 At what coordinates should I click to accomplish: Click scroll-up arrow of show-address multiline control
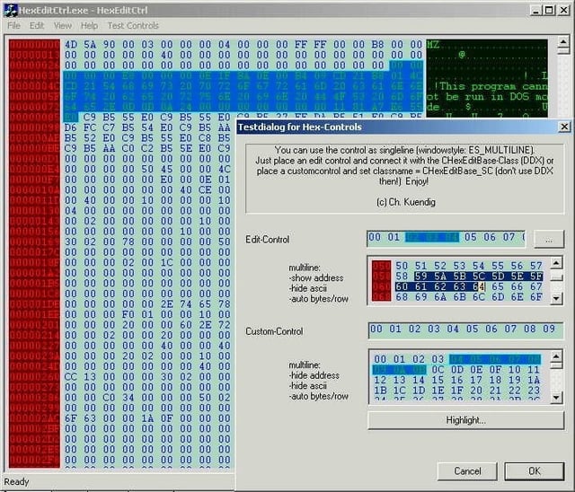tap(556, 263)
